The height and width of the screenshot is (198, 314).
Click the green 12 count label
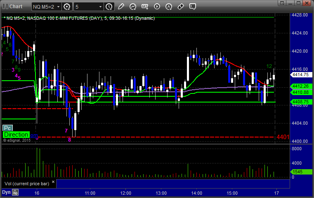click(x=269, y=66)
